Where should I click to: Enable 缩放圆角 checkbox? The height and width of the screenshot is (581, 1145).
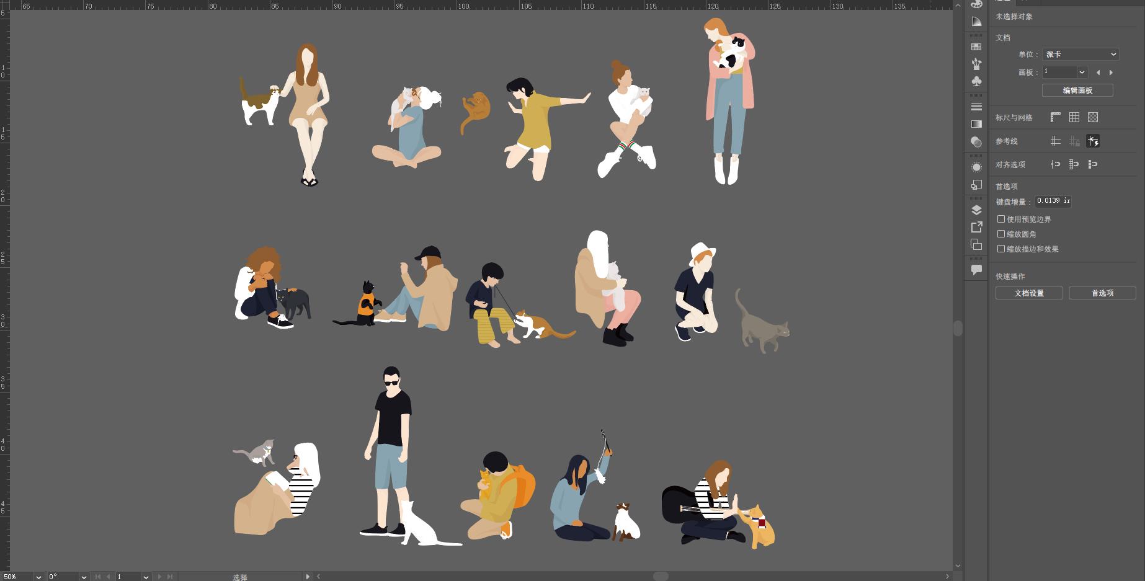click(x=1001, y=234)
